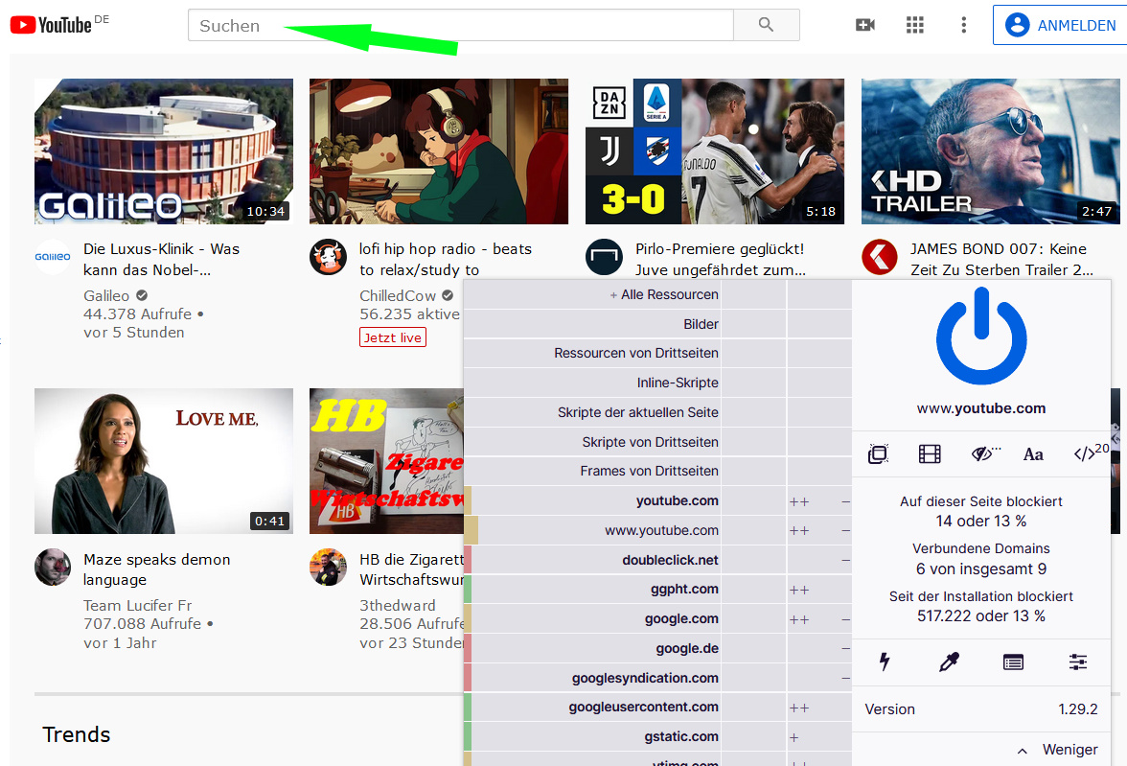This screenshot has height=766, width=1127.
Task: Click the red KinoCheck channel avatar
Action: pyautogui.click(x=880, y=257)
